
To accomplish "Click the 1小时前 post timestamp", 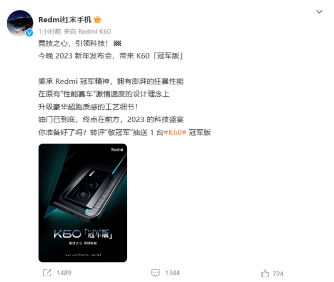I will click(50, 31).
